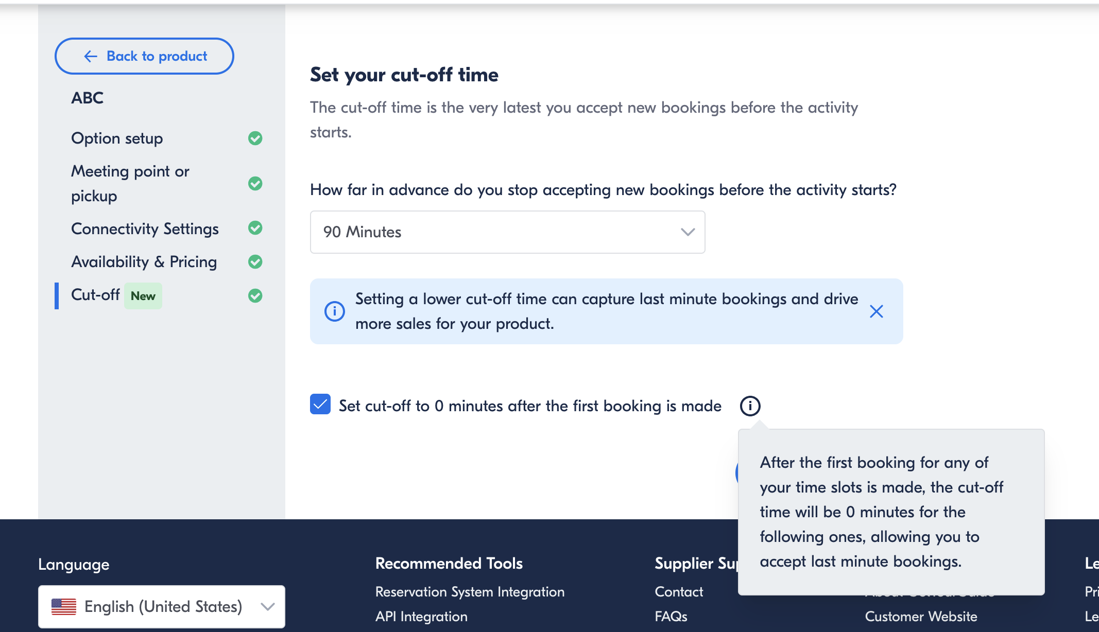Click the green checkmark beside Option setup
The image size is (1099, 632).
[255, 138]
